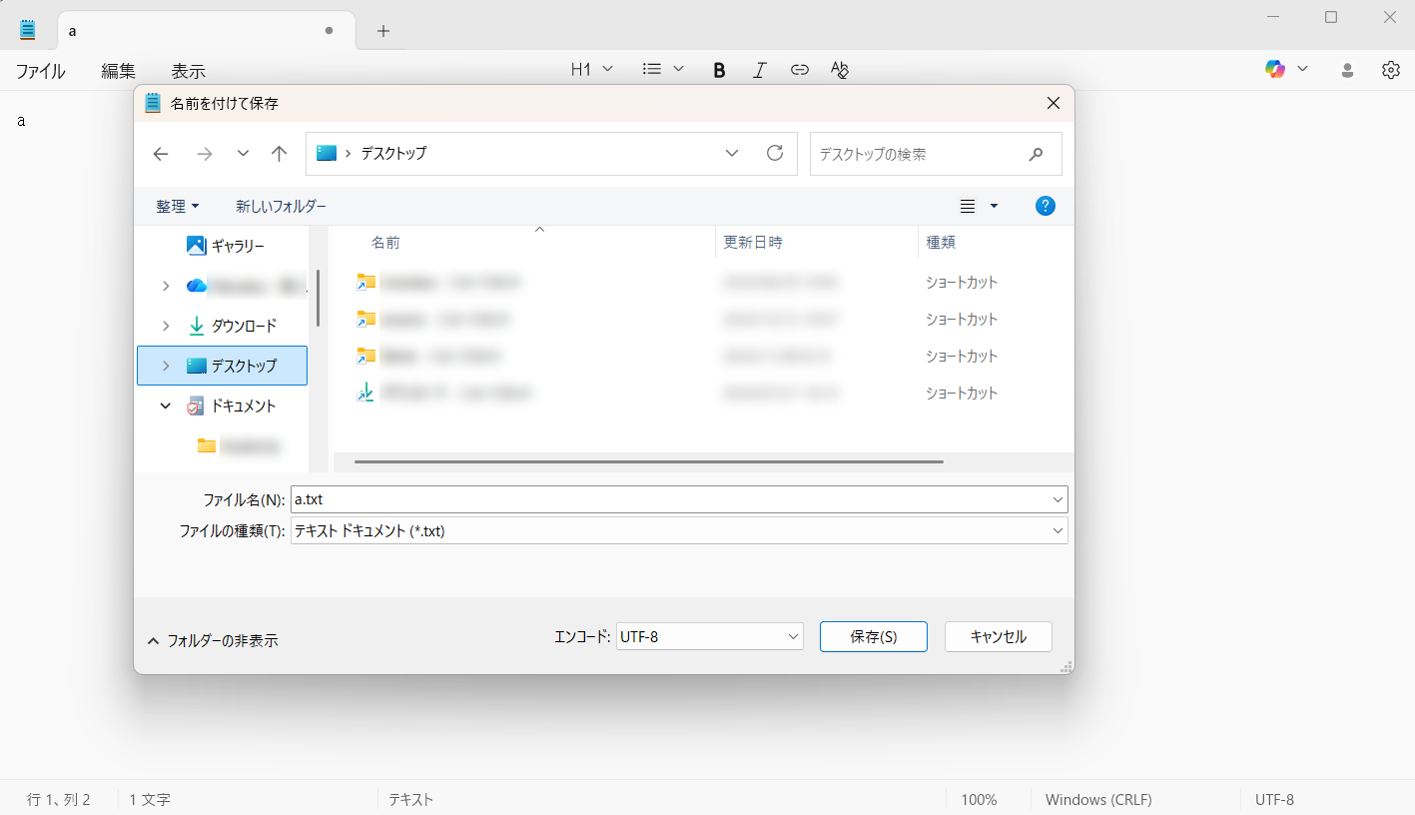
Task: Click the navigation pane vertical scrollbar
Action: coord(318,298)
